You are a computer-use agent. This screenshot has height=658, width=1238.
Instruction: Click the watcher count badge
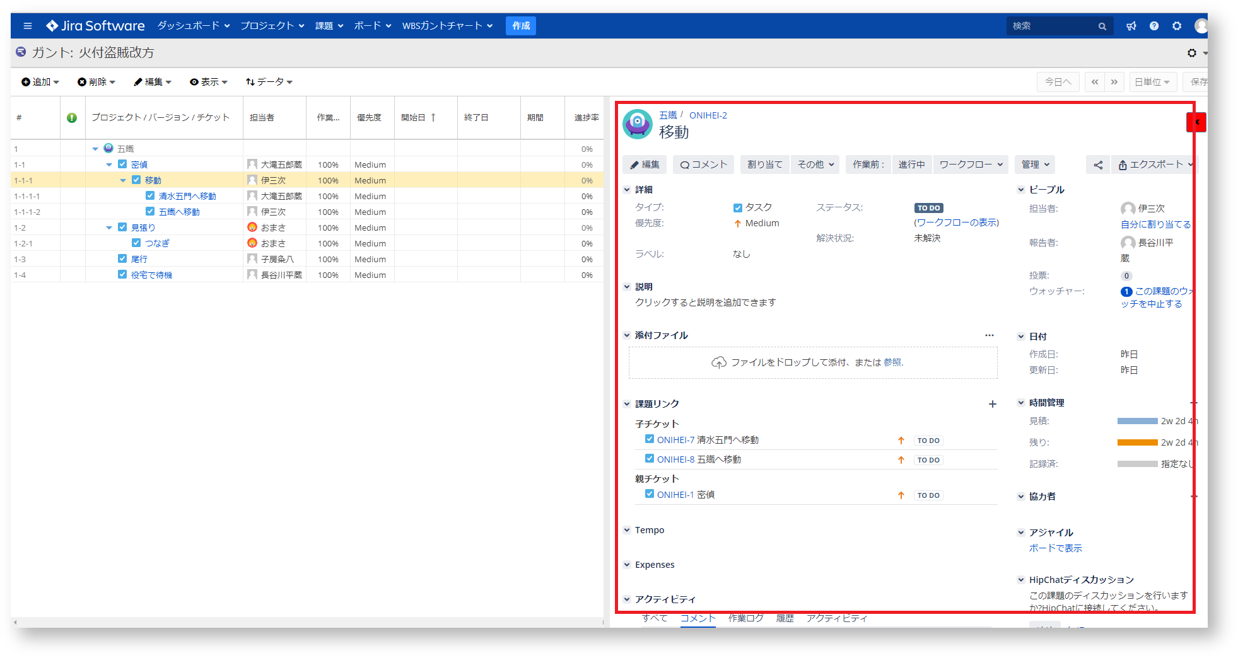(1126, 291)
